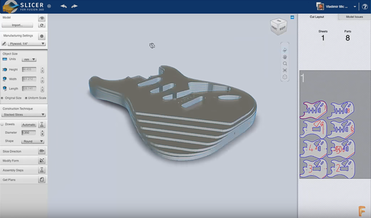Screen dimensions: 371x218
Task: Switch to the Cut Layout tab
Action: 316,17
